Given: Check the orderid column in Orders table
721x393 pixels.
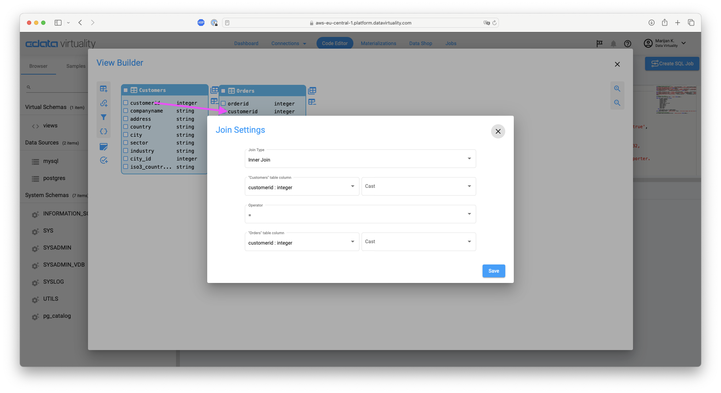Looking at the screenshot, I should [224, 103].
